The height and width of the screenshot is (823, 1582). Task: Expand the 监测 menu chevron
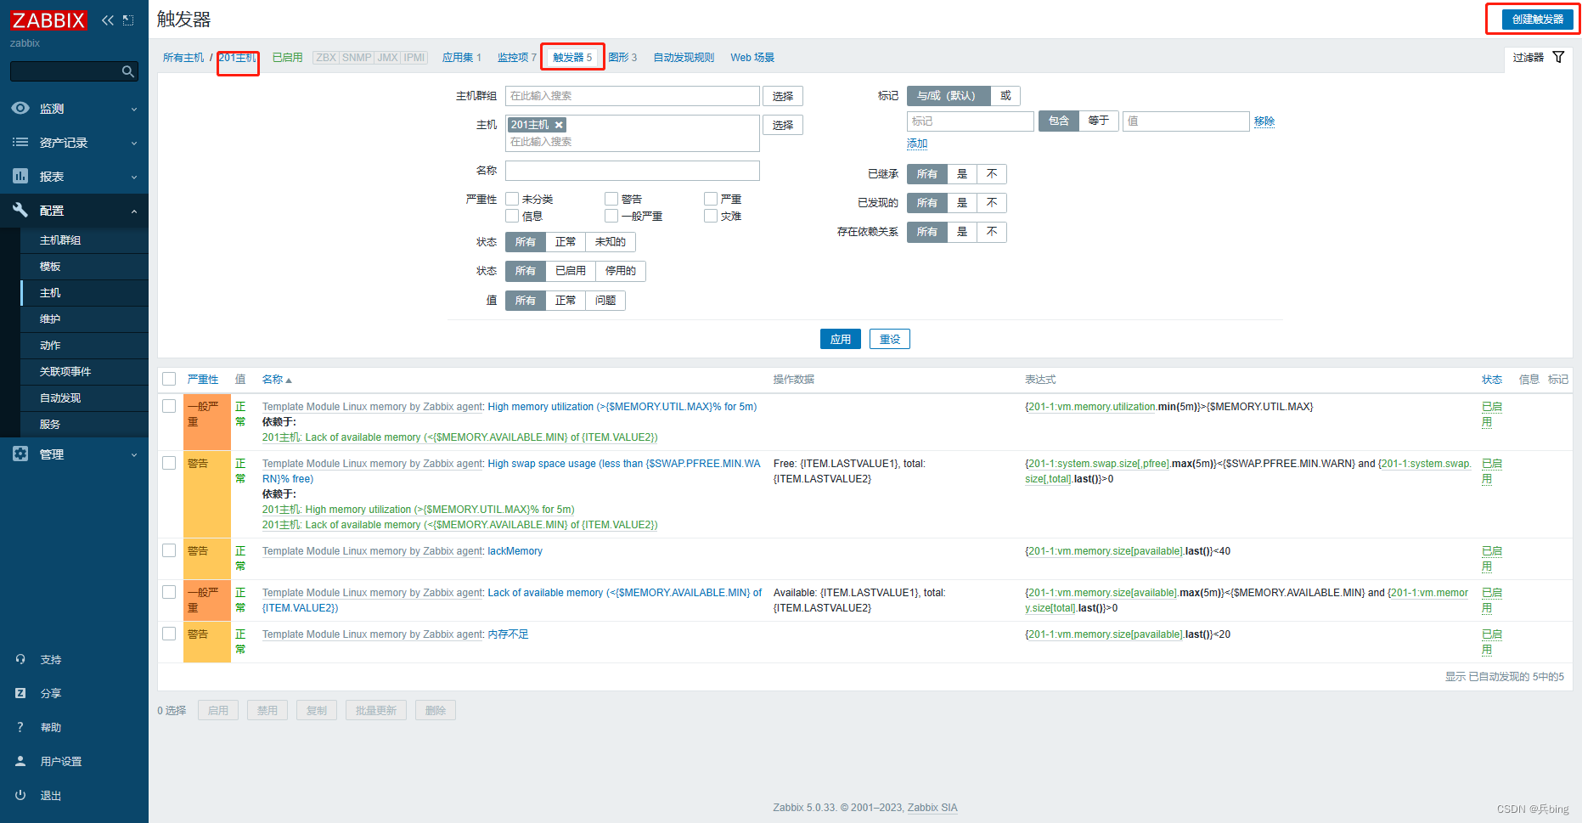click(134, 110)
